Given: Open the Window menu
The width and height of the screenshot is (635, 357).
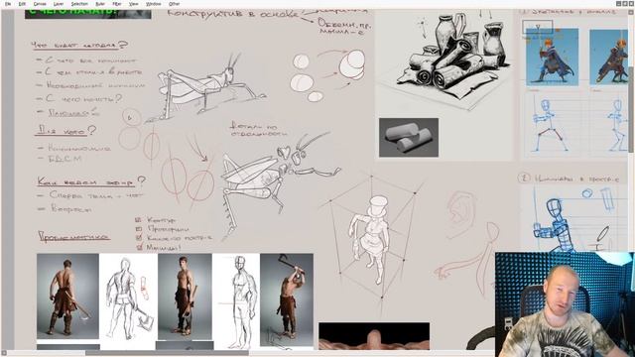Looking at the screenshot, I should click(x=153, y=4).
